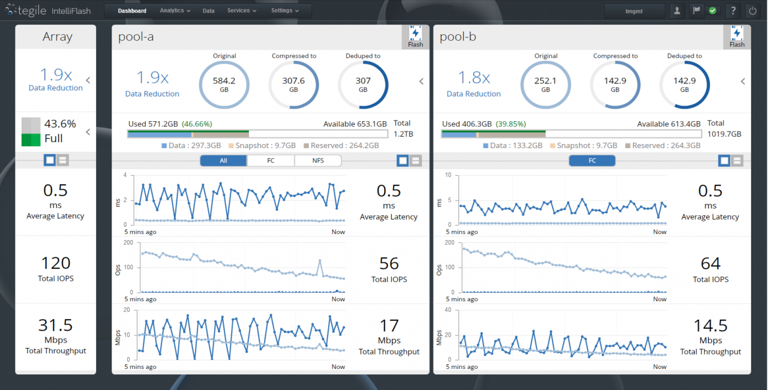The height and width of the screenshot is (390, 768).
Task: Click pool-a Original 584.2 GB ring
Action: point(224,85)
